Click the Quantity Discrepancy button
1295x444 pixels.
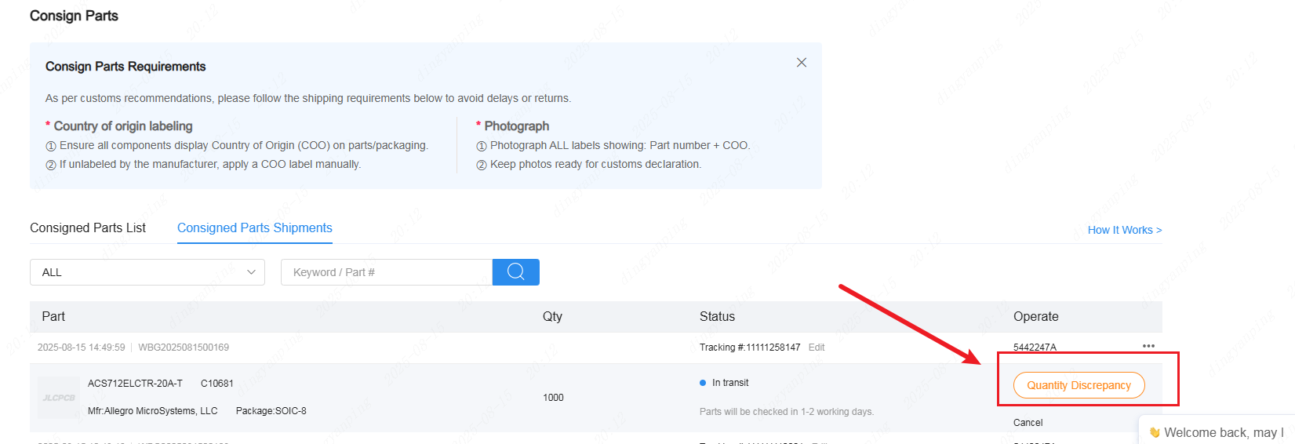point(1079,385)
